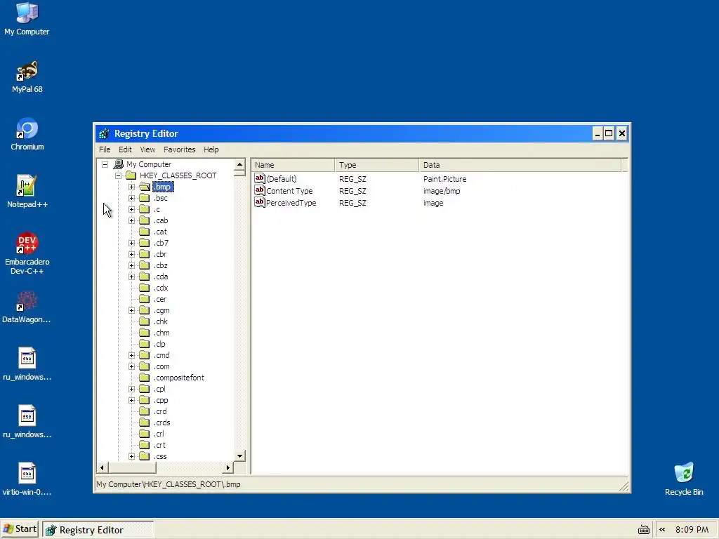The width and height of the screenshot is (719, 539).
Task: Sort values by Data column header
Action: [x=520, y=165]
